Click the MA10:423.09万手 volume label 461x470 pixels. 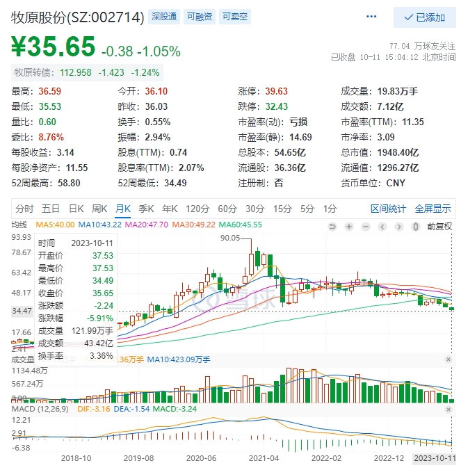178,359
